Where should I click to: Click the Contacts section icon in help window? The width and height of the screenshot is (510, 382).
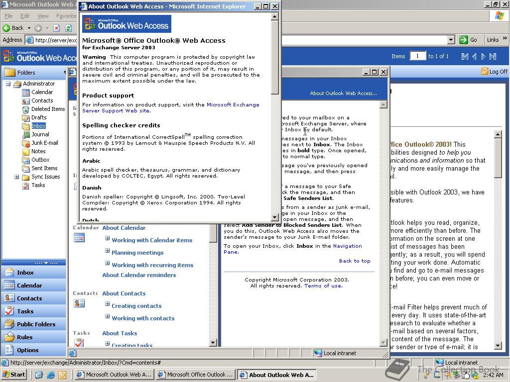click(x=79, y=303)
